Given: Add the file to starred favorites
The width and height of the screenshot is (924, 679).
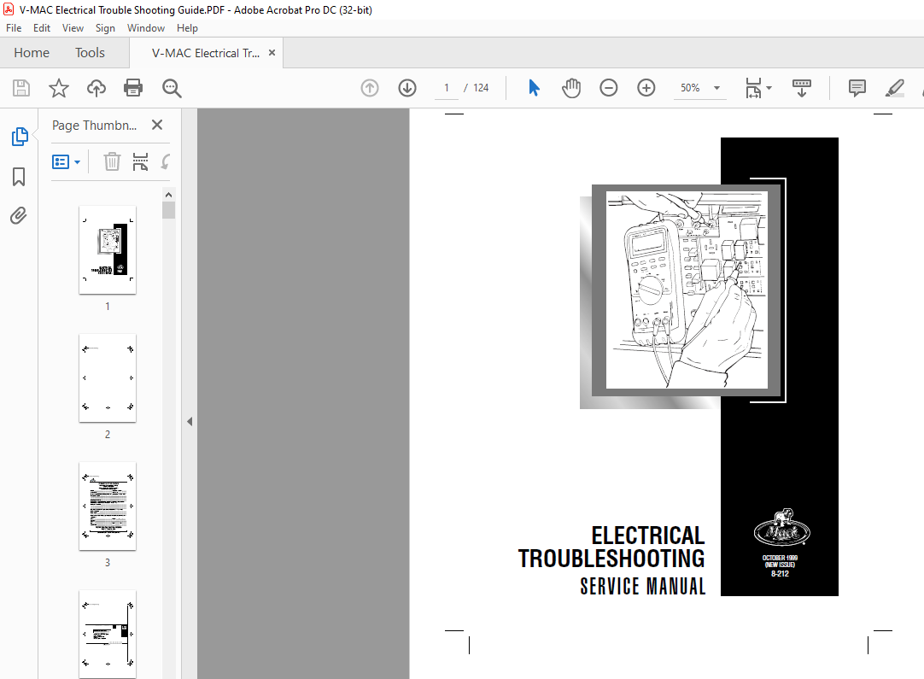Looking at the screenshot, I should [x=58, y=88].
